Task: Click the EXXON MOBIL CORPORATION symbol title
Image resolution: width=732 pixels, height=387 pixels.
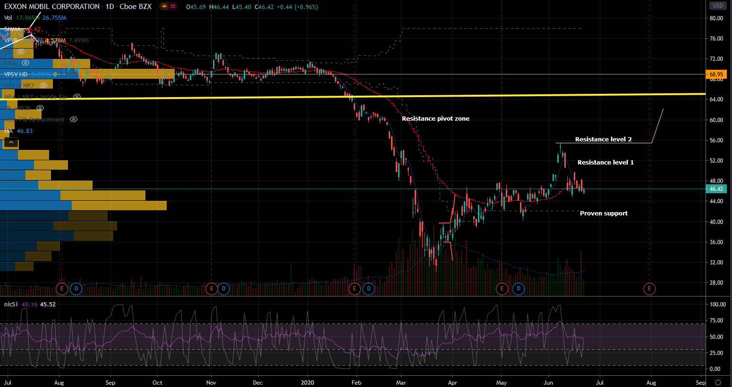Action: pyautogui.click(x=52, y=7)
